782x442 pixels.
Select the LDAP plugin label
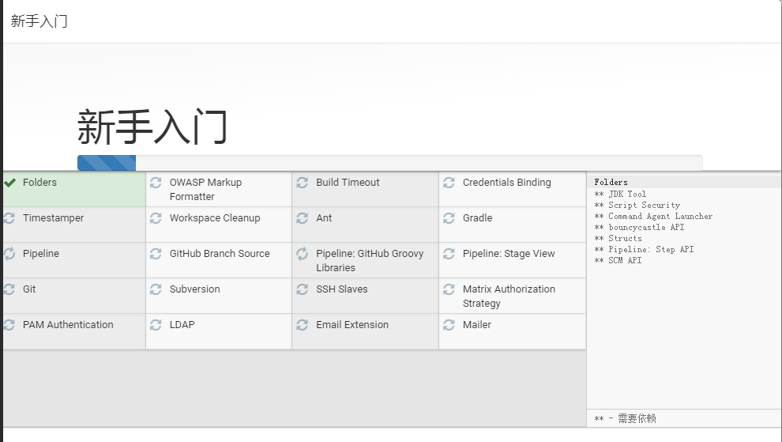pyautogui.click(x=182, y=324)
